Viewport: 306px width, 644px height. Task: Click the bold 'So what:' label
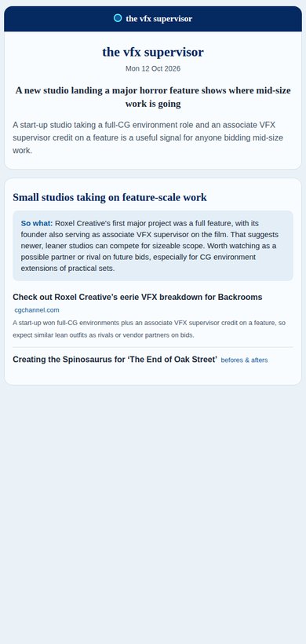point(37,223)
